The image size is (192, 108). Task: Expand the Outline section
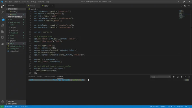16,101
